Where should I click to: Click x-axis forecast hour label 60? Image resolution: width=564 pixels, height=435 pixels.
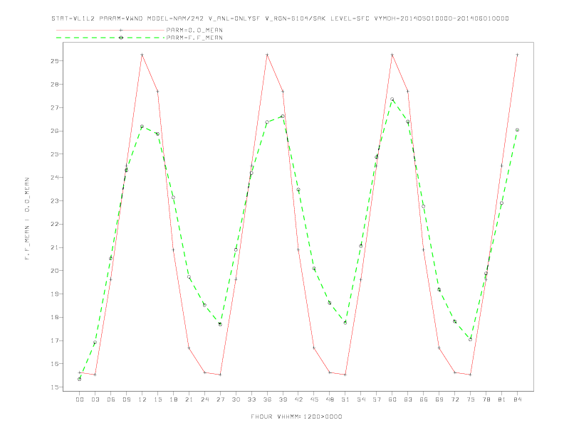[392, 399]
